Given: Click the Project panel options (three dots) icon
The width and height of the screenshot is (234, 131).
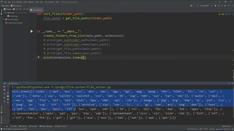Looking at the screenshot, I should [x=24, y=9].
